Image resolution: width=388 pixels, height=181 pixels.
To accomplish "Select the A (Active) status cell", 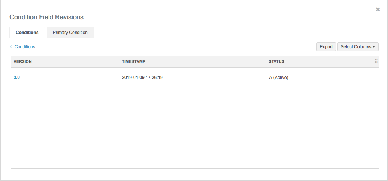I will pyautogui.click(x=278, y=78).
